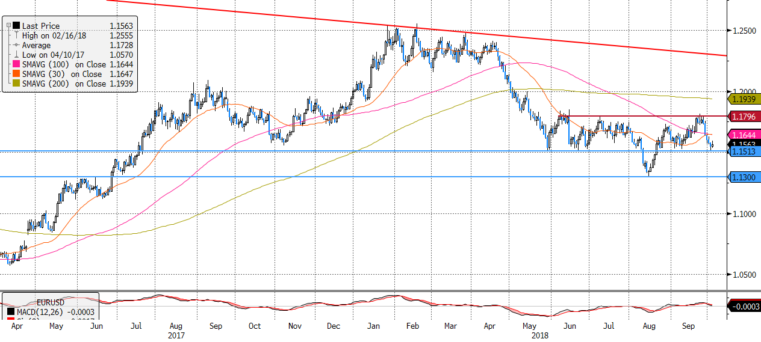761x342 pixels.
Task: Click the 1.1644 pink price tag
Action: (x=744, y=134)
